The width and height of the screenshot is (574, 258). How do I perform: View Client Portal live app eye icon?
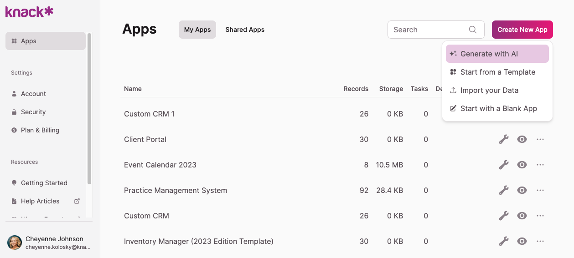(522, 139)
